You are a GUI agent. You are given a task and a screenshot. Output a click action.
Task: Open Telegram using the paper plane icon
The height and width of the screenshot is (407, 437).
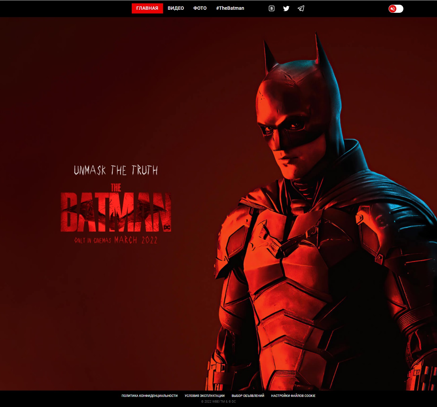click(x=301, y=8)
